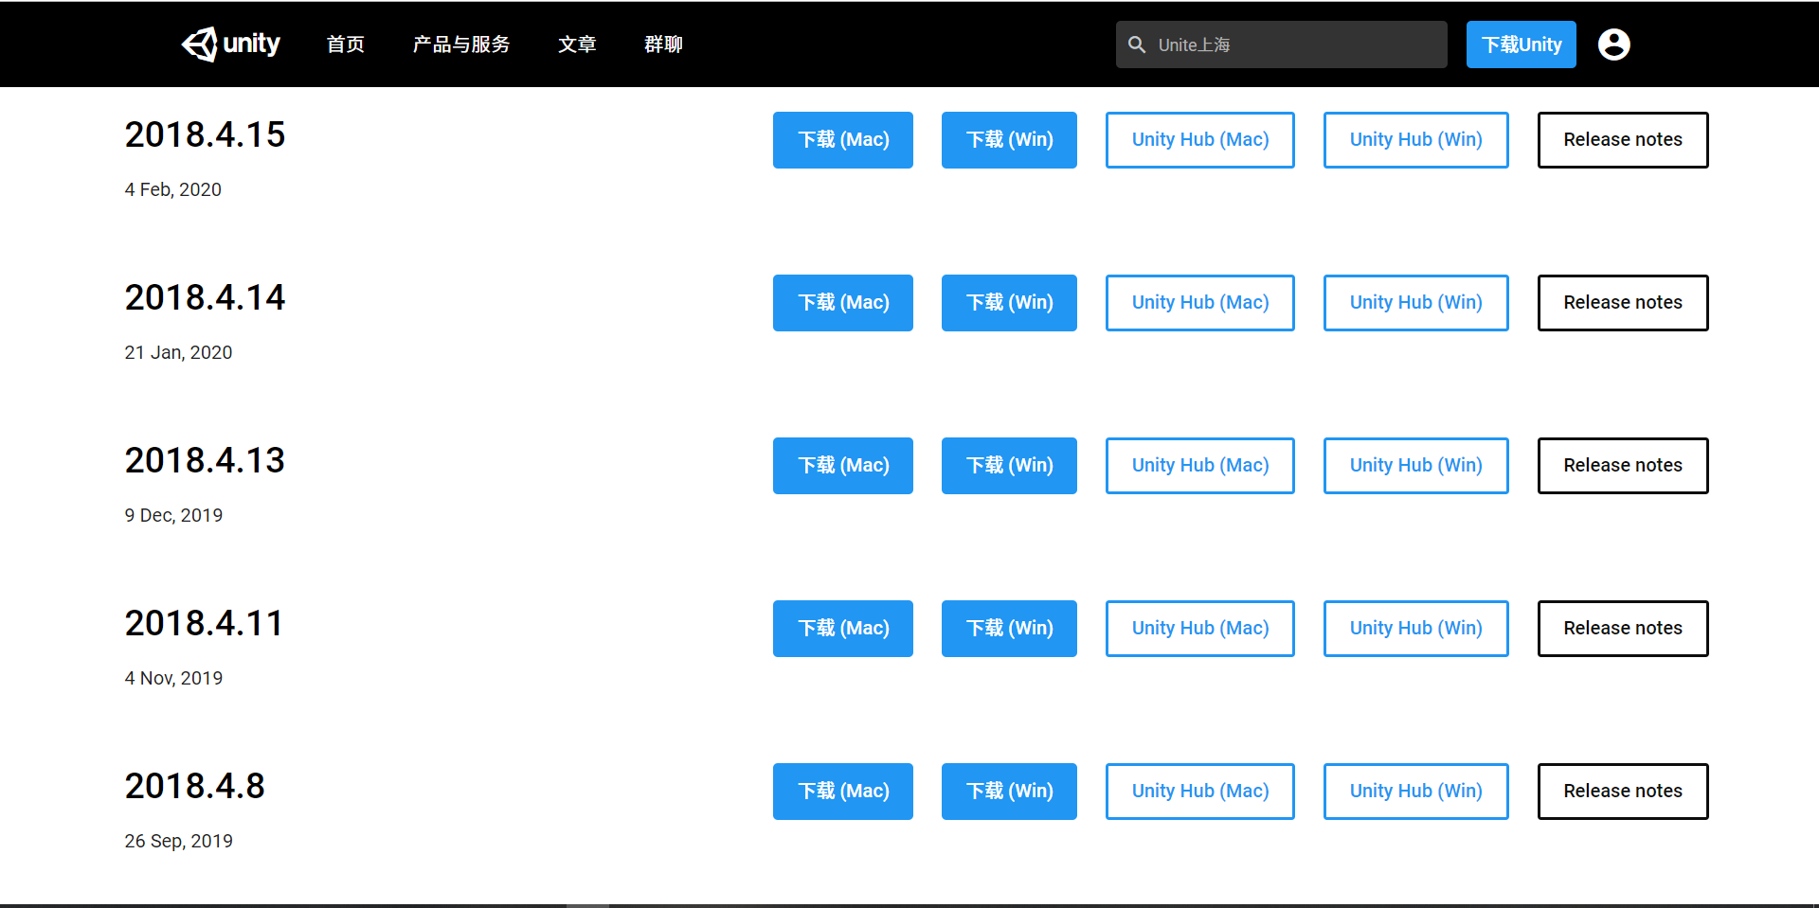Download 2018.4.13 for Mac
This screenshot has width=1819, height=908.
click(843, 466)
